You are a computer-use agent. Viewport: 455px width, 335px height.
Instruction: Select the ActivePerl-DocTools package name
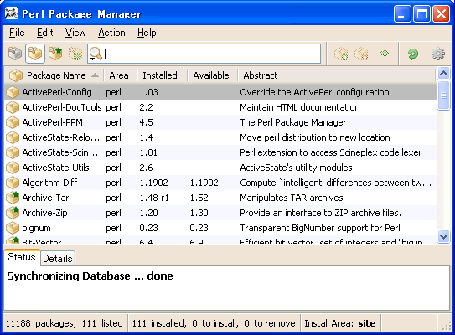(62, 107)
